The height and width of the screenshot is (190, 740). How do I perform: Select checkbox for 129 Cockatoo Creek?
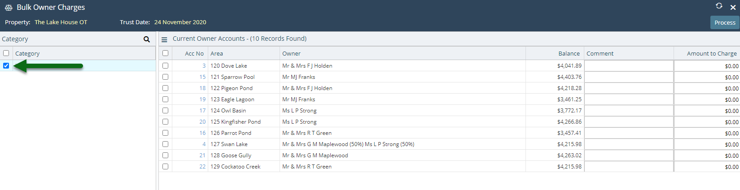(x=165, y=166)
